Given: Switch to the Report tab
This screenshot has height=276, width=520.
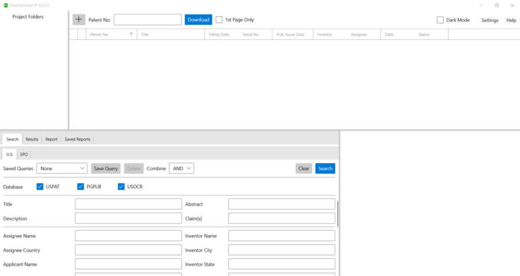Looking at the screenshot, I should [51, 139].
